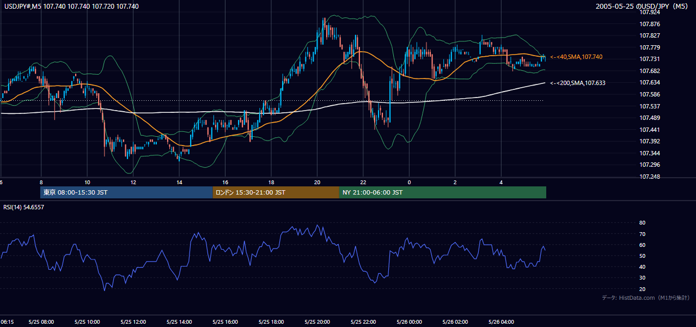Click price axis value 107.248
696x327 pixels.
point(650,177)
